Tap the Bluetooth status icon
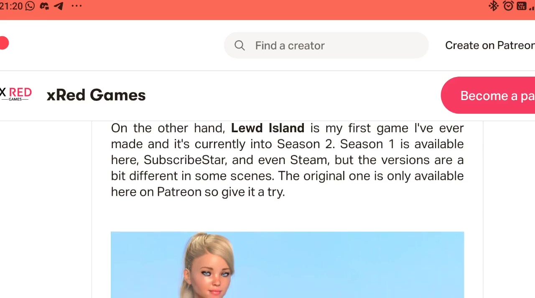 point(494,6)
